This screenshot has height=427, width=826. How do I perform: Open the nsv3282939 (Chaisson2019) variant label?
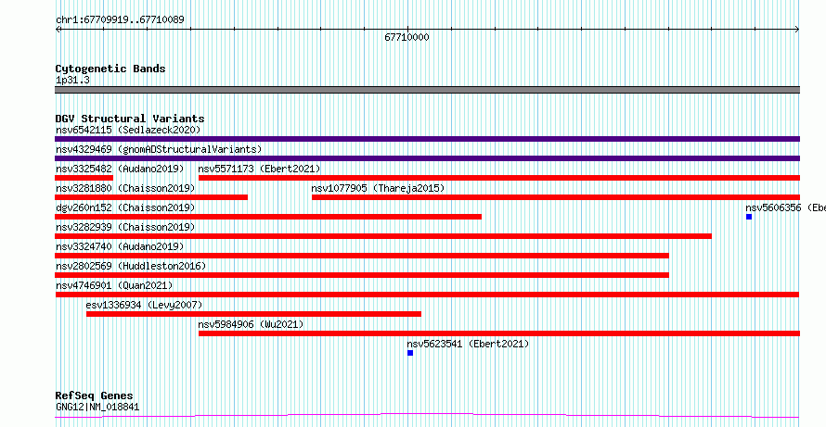(125, 227)
